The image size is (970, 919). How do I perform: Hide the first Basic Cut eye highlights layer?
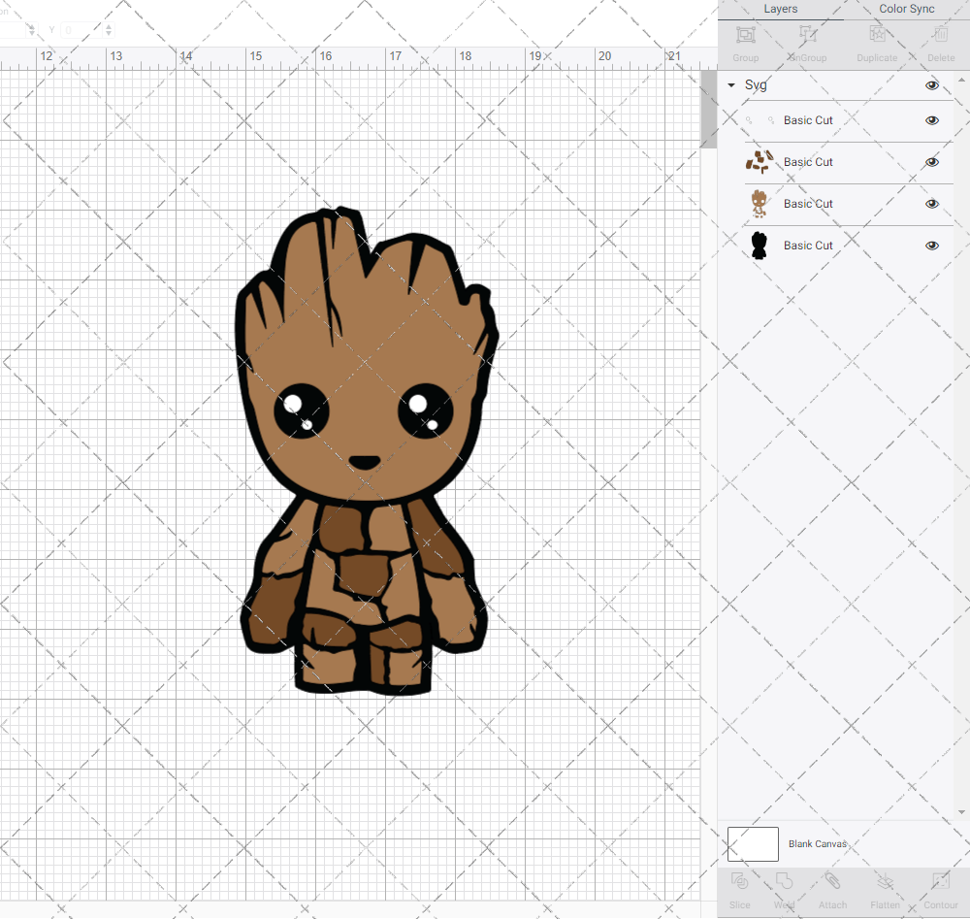[x=931, y=120]
